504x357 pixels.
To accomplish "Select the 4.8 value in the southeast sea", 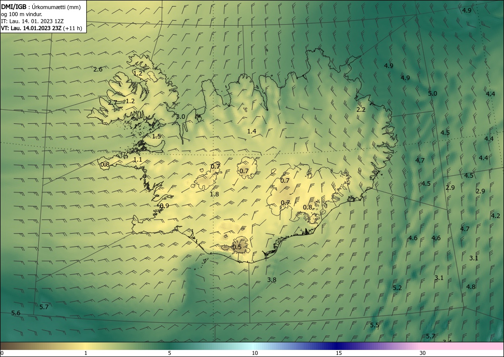I will 471,287.
